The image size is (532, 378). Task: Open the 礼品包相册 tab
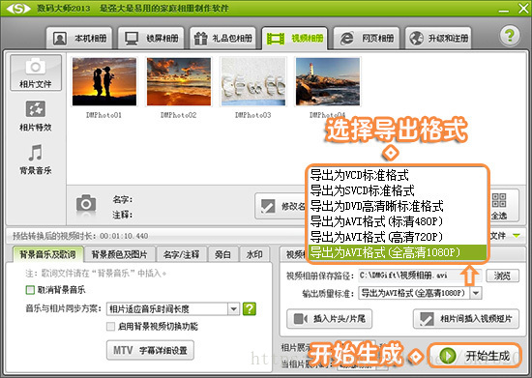pos(222,38)
